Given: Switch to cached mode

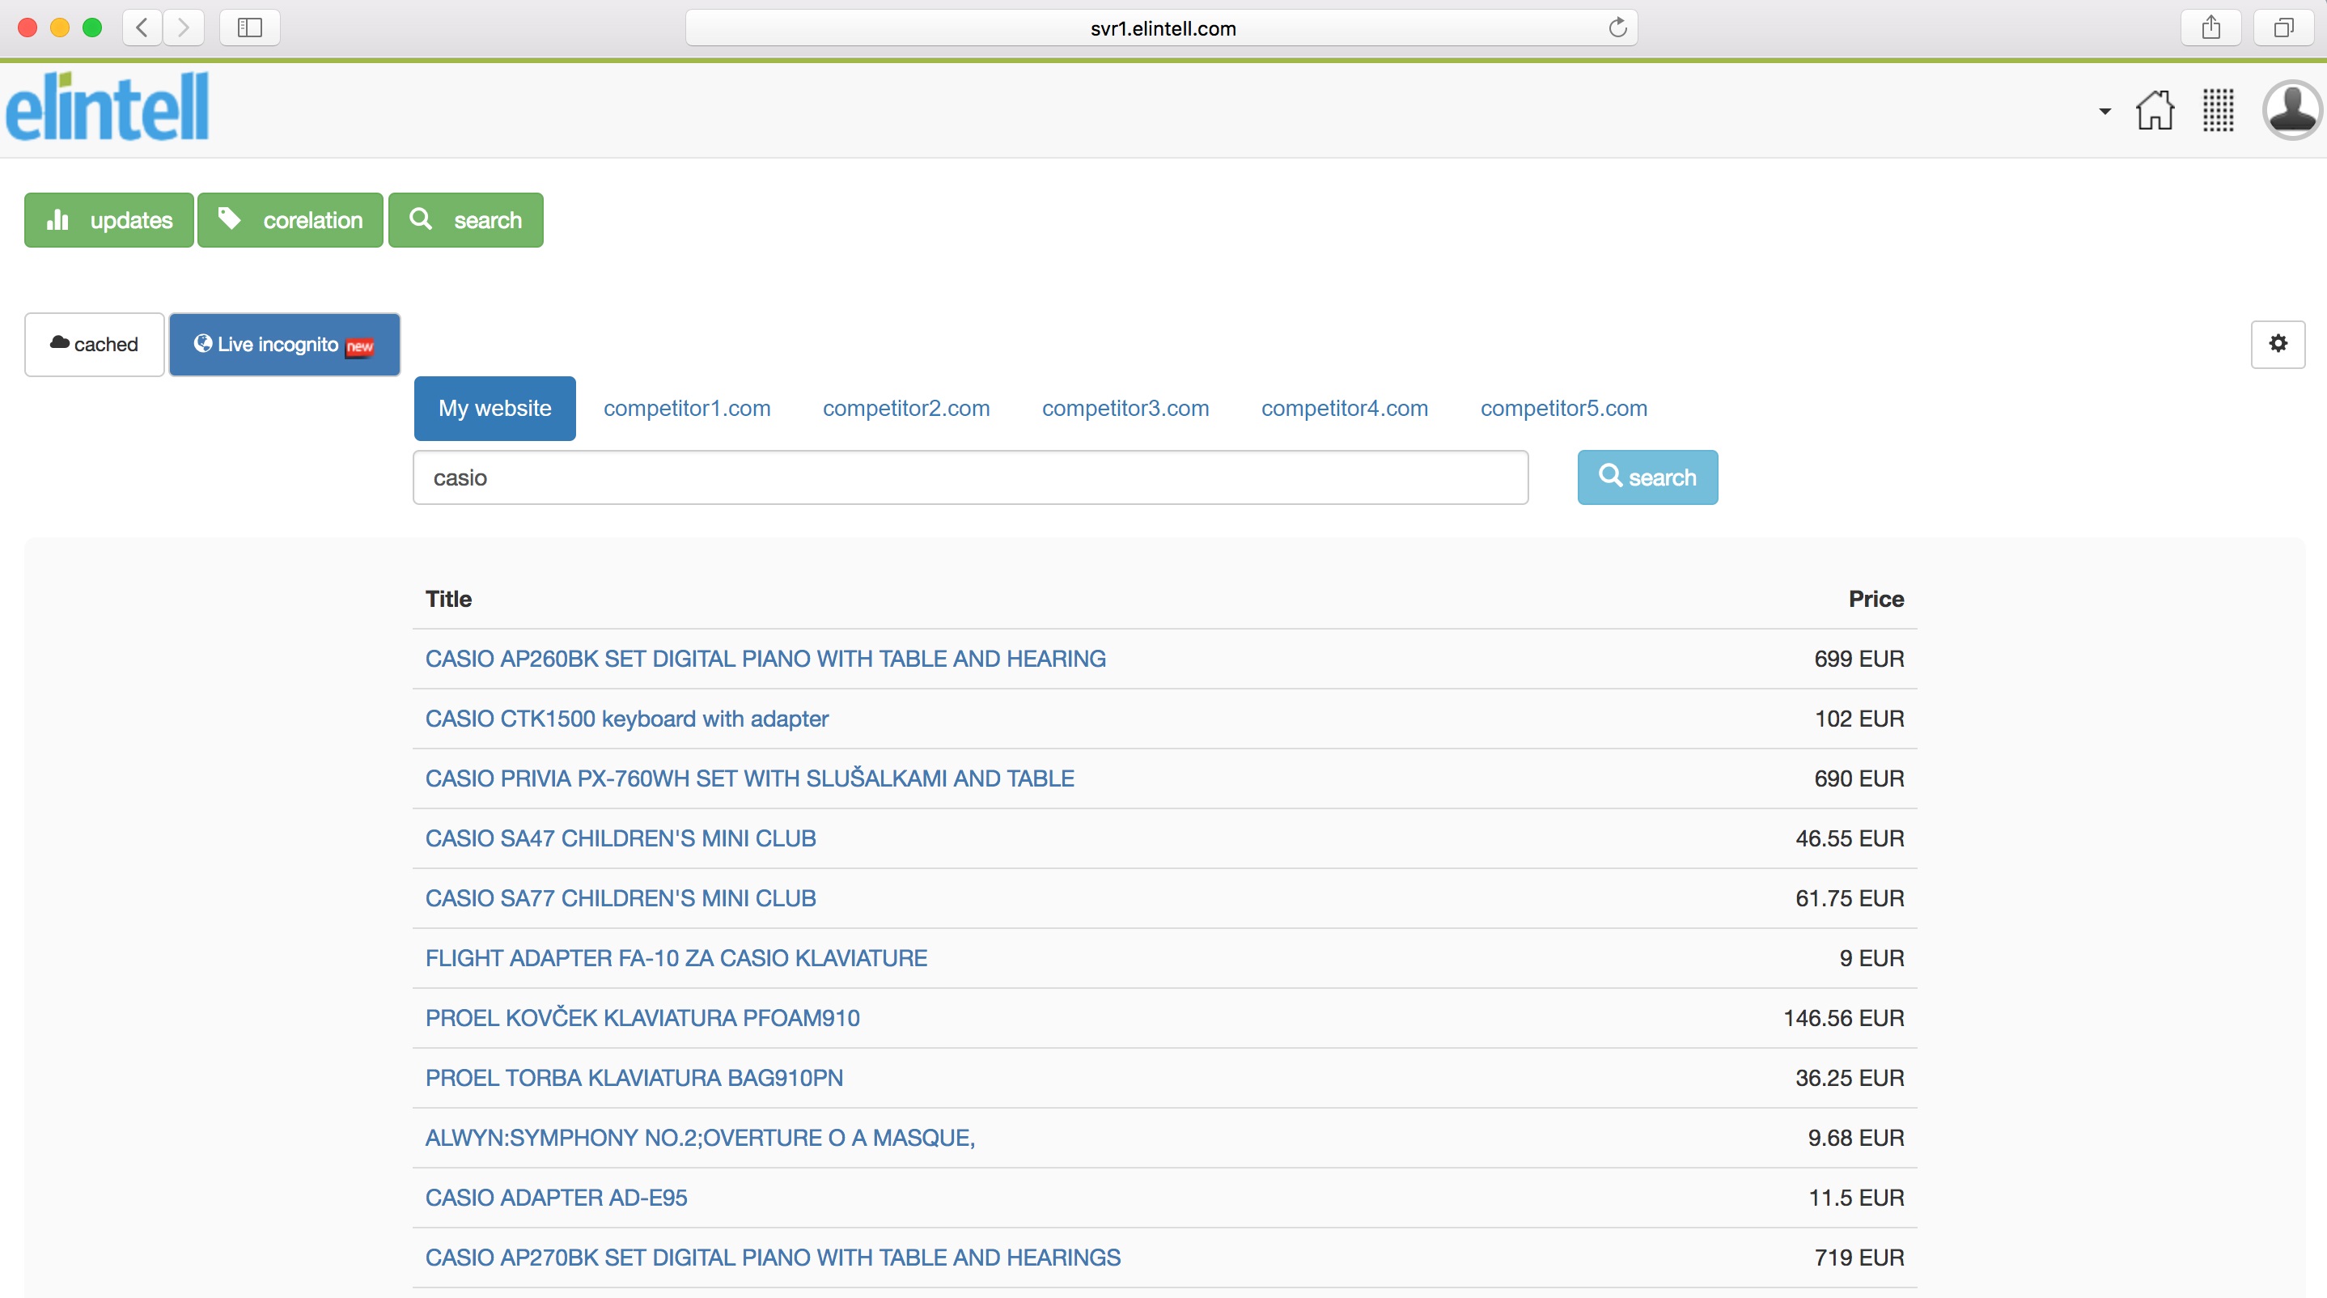Looking at the screenshot, I should 94,344.
